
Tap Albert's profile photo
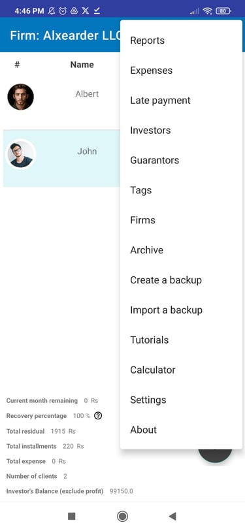click(x=21, y=97)
